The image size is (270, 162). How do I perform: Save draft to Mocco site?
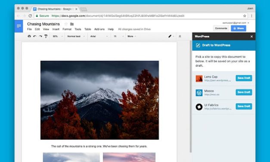coord(244,92)
